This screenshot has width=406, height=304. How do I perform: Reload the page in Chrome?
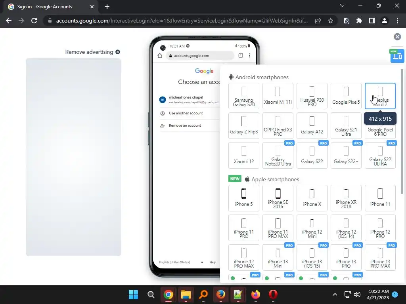(34, 21)
